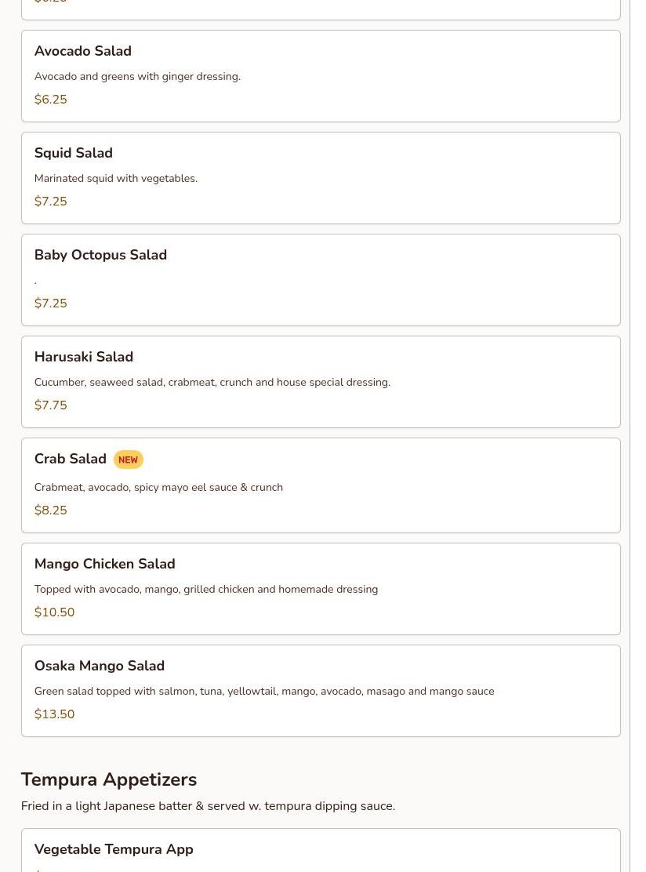Click the Harusaki Salad ingredients description
Image resolution: width=646 pixels, height=872 pixels.
coord(212,383)
